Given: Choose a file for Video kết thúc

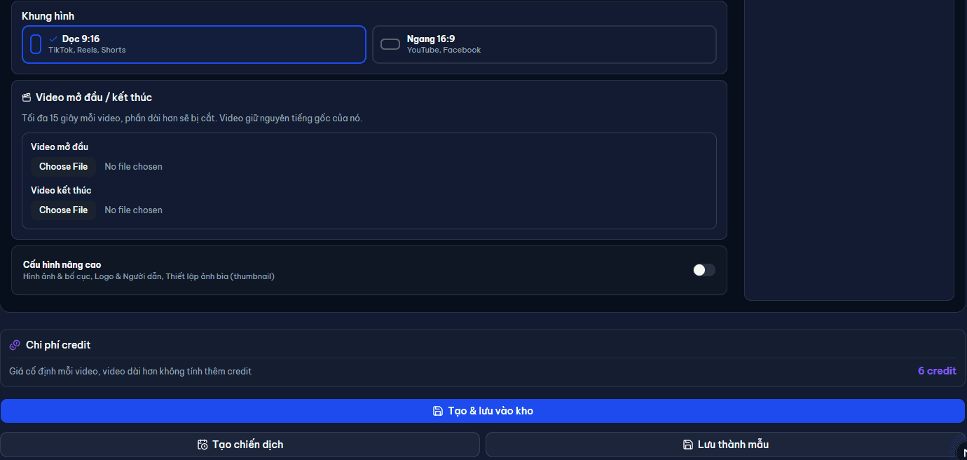Looking at the screenshot, I should tap(63, 210).
